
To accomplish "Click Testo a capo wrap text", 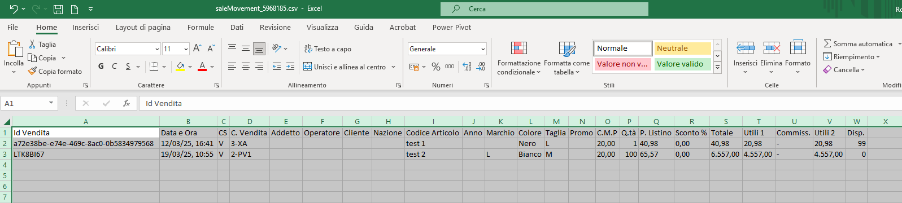I will coord(328,49).
